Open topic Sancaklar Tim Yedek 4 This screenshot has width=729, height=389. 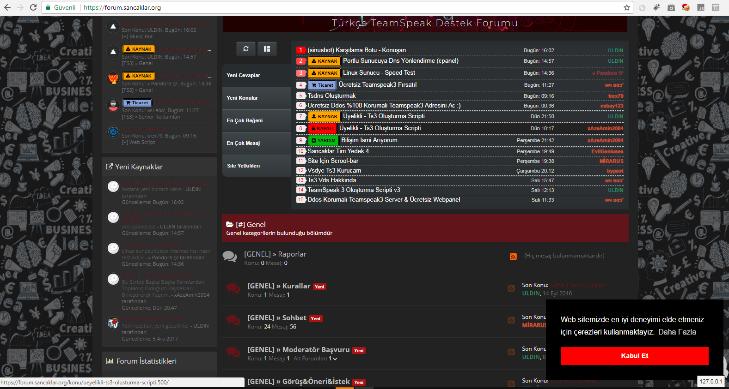(338, 151)
